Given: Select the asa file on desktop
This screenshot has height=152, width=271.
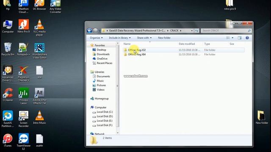Looking at the screenshot, I should click(39, 72).
